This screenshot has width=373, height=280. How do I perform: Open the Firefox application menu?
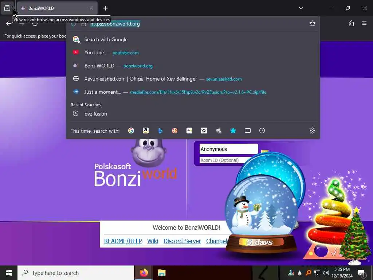[364, 23]
